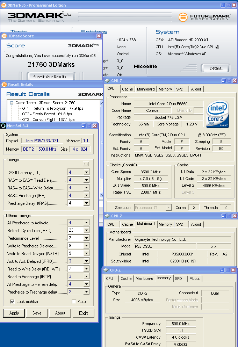Select the CPU tab in CPU-Z Mainboard window
This screenshot has height=347, width=238.
click(x=111, y=224)
